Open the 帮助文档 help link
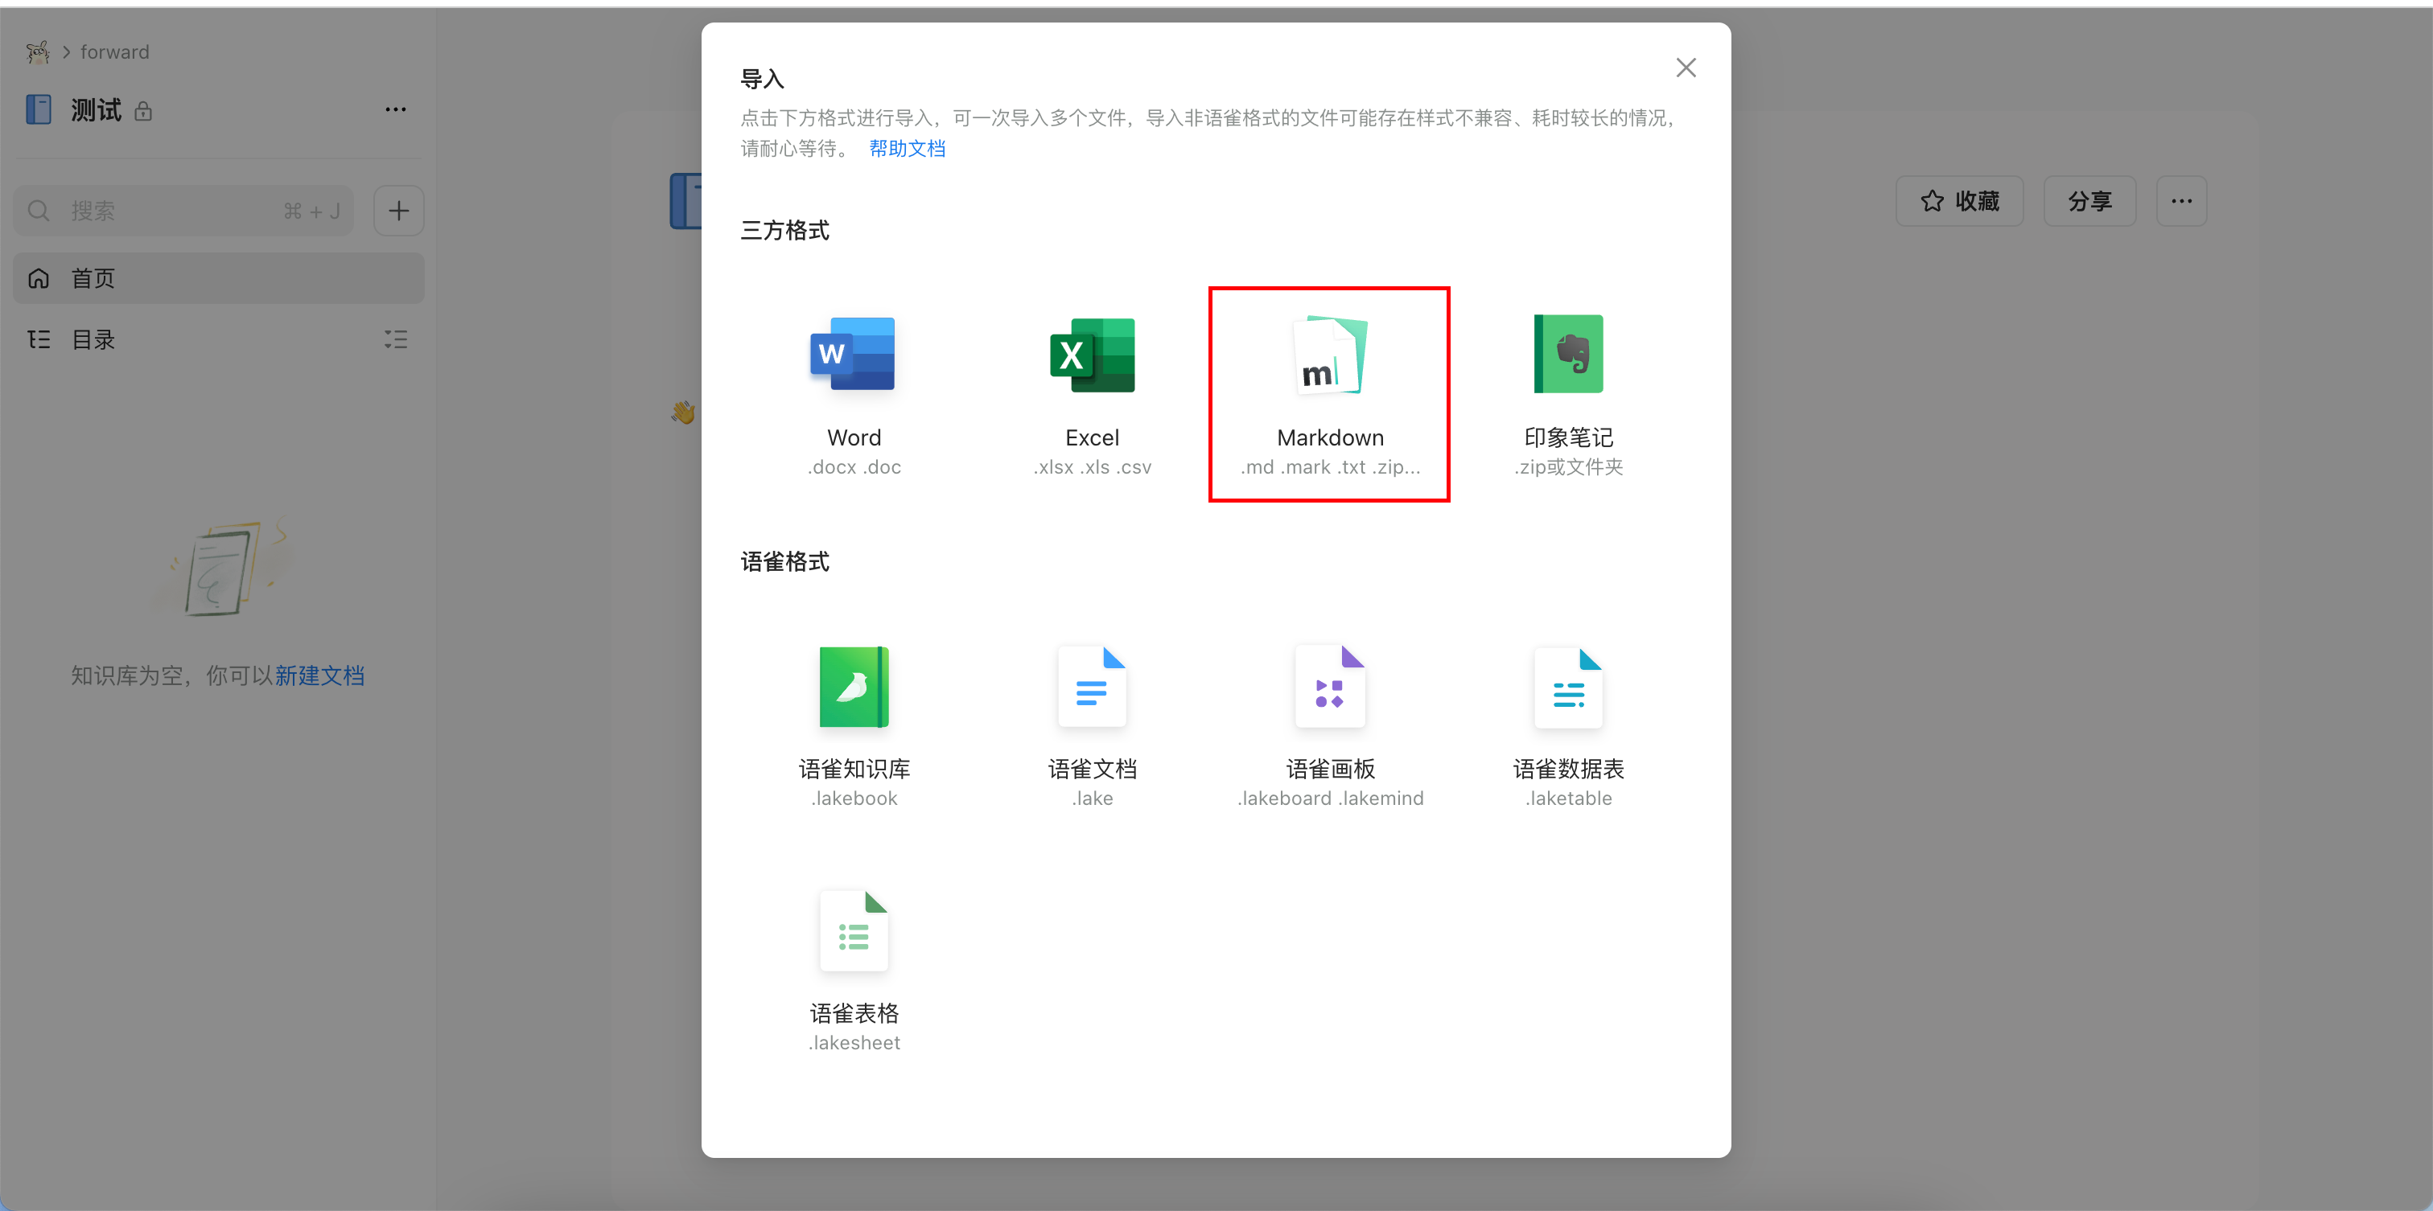2433x1211 pixels. tap(907, 148)
